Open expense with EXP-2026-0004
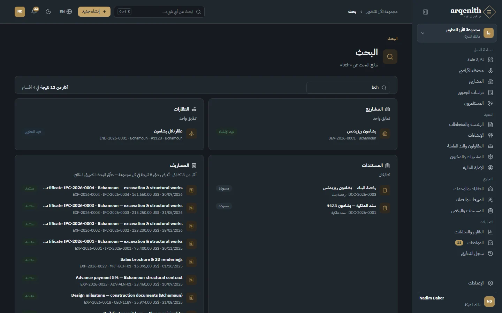 109,191
